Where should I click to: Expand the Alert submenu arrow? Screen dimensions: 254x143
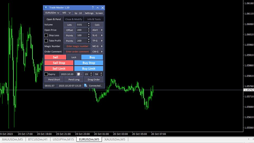[102, 30]
